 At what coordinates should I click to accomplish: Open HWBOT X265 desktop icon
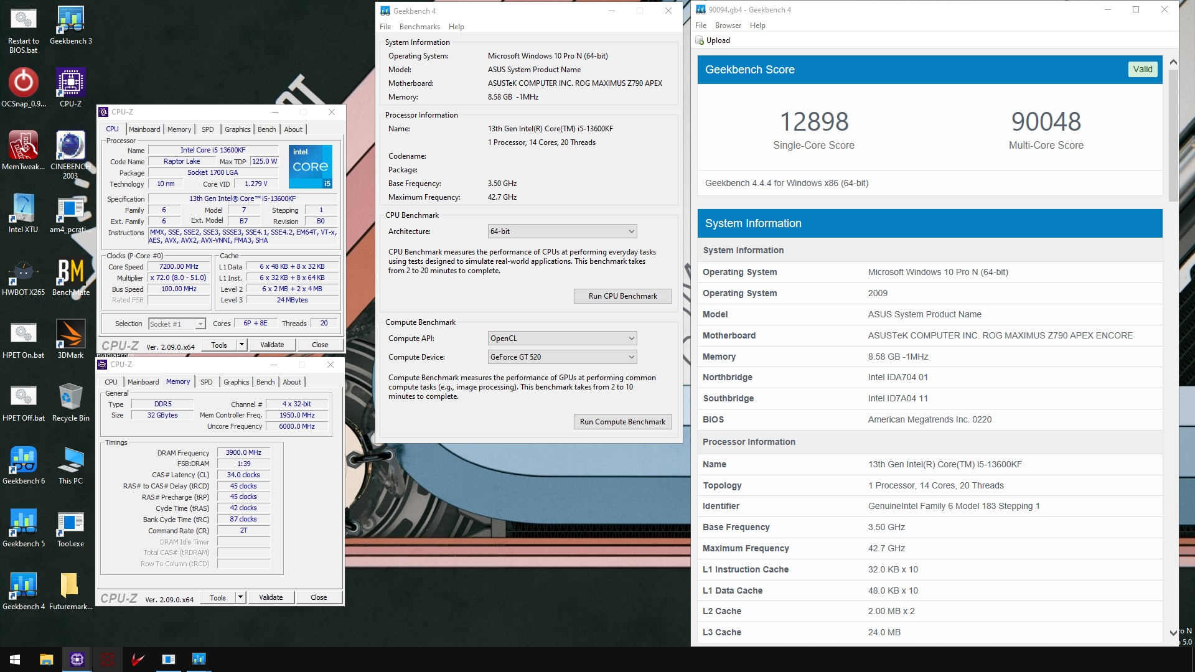click(23, 276)
